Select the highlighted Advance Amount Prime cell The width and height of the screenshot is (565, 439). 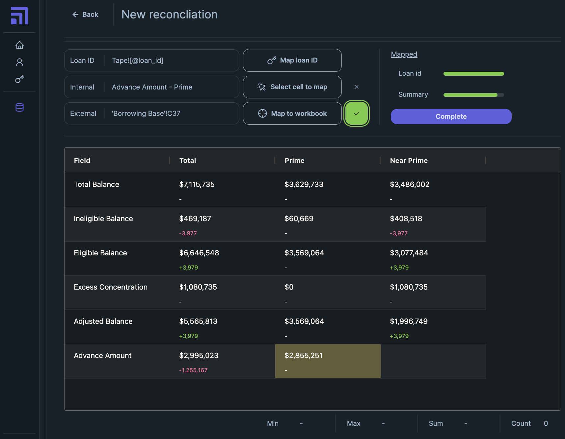[328, 361]
